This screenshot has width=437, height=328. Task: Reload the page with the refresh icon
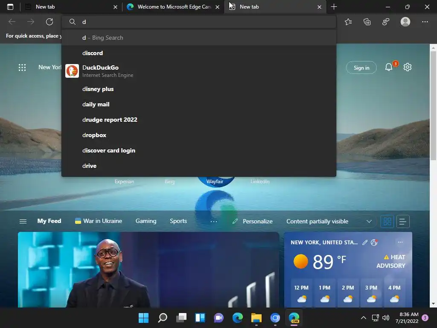pyautogui.click(x=50, y=22)
